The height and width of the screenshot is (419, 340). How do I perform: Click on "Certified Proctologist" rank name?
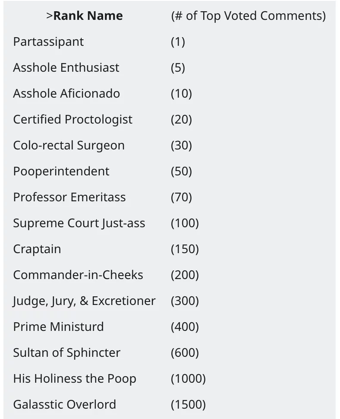pyautogui.click(x=72, y=120)
